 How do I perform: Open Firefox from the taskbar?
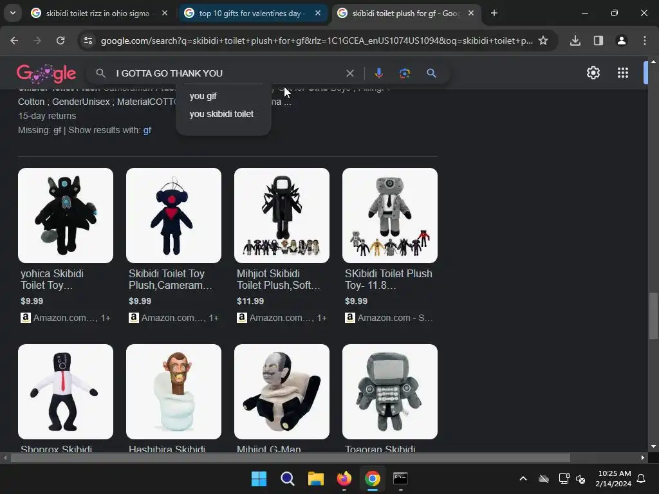click(x=344, y=479)
